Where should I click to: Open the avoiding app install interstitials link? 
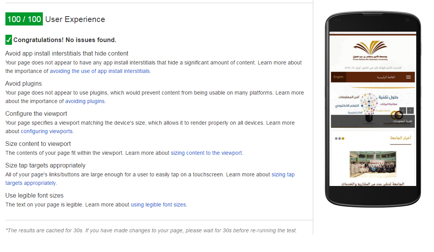(x=100, y=71)
